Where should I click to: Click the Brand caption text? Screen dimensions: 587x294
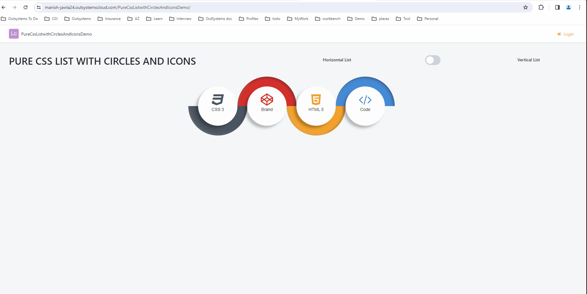pos(267,109)
